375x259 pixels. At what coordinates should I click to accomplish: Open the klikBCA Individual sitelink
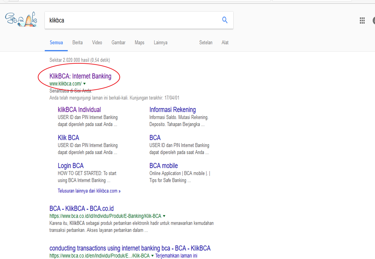(x=79, y=110)
